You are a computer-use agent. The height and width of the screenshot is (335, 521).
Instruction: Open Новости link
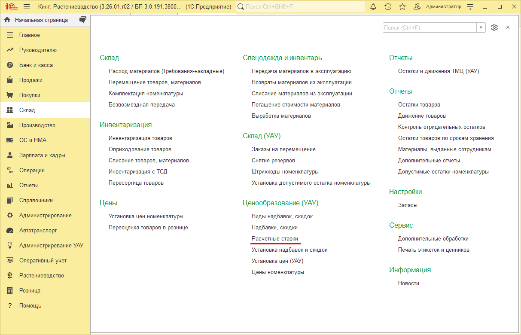(408, 283)
